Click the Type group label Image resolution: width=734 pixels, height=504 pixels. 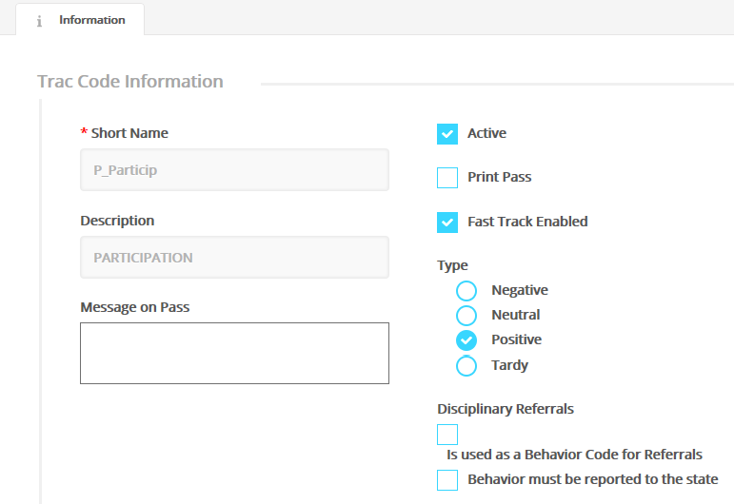[x=452, y=265]
